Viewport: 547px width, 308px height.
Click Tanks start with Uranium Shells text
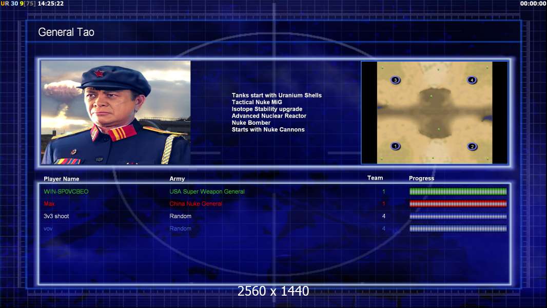277,95
